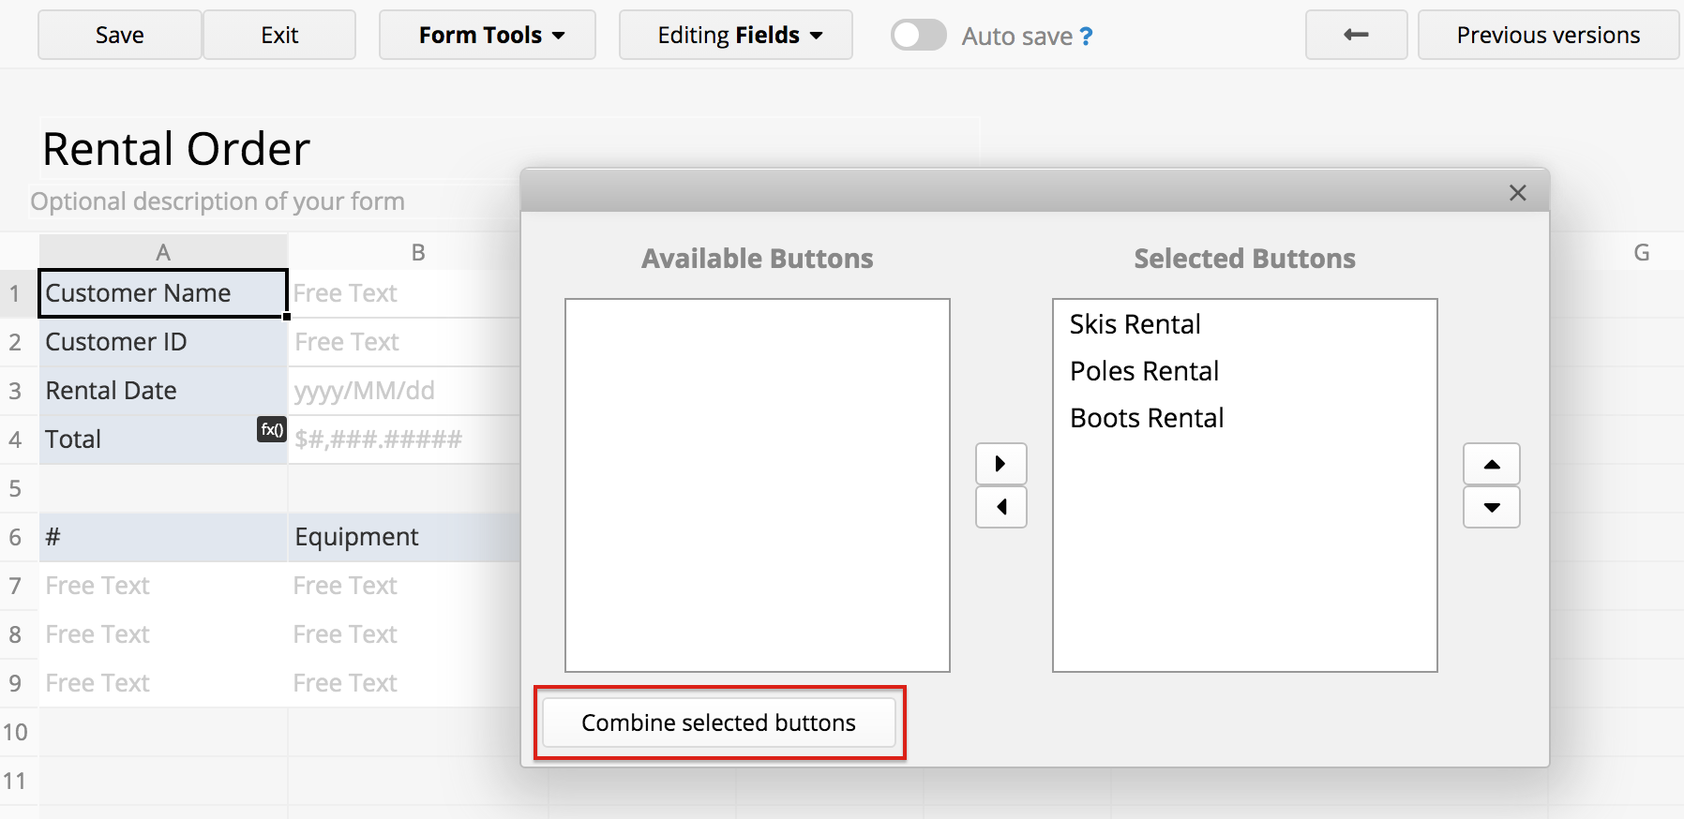Click the Exit button
This screenshot has height=819, width=1684.
[279, 36]
